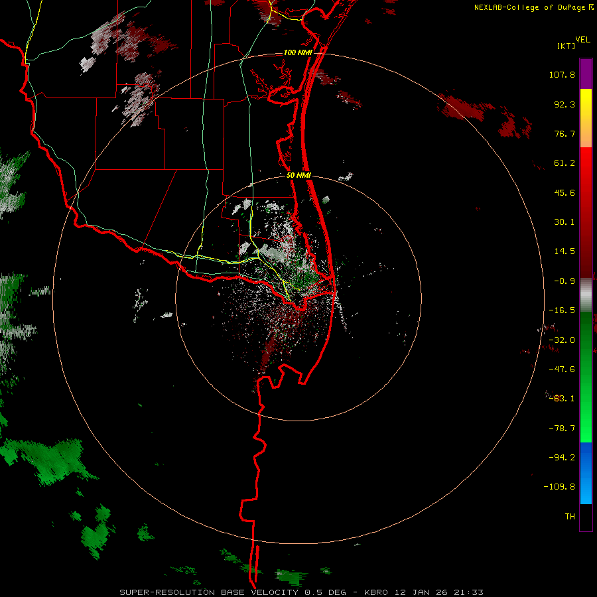The width and height of the screenshot is (597, 597).
Task: Click the TH label on color scale
Action: (570, 516)
